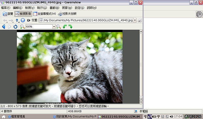The width and height of the screenshot is (203, 119).
Task: Click the location path input field
Action: click(x=86, y=20)
